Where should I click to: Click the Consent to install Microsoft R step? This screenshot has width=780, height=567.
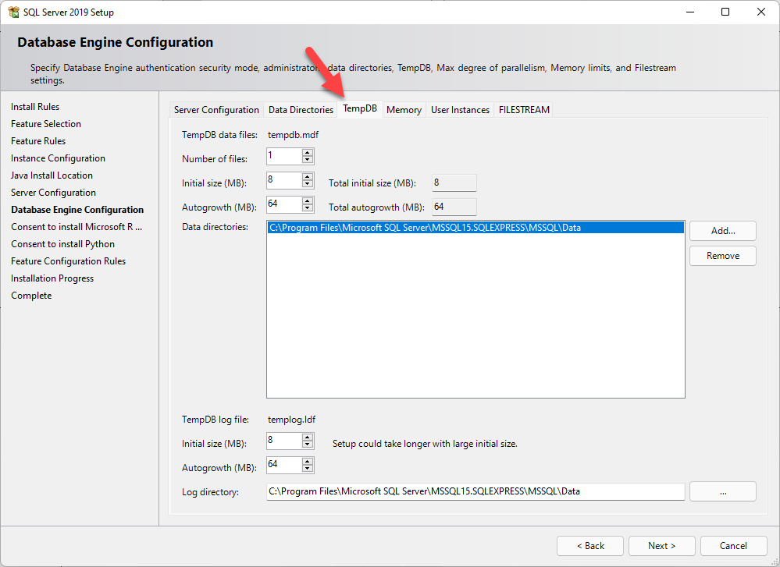[77, 227]
